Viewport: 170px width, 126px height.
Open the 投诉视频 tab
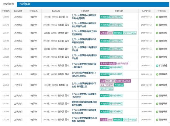pos(25,4)
